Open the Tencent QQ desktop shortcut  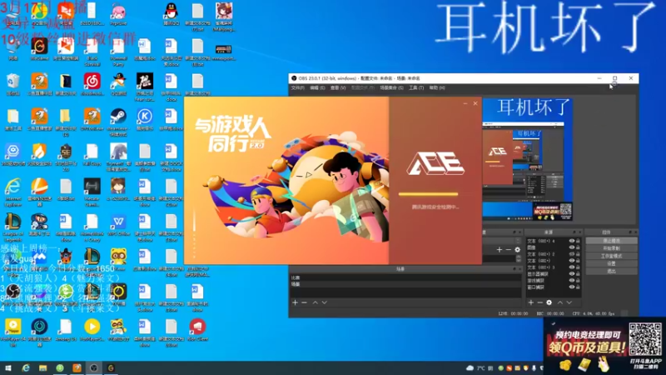pos(171,13)
